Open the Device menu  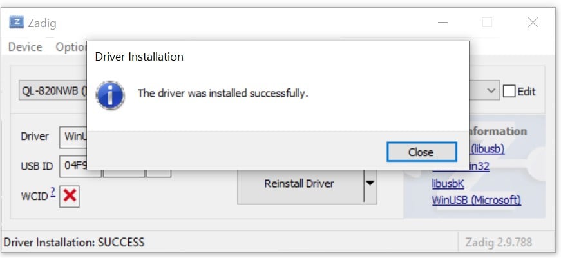pos(25,47)
